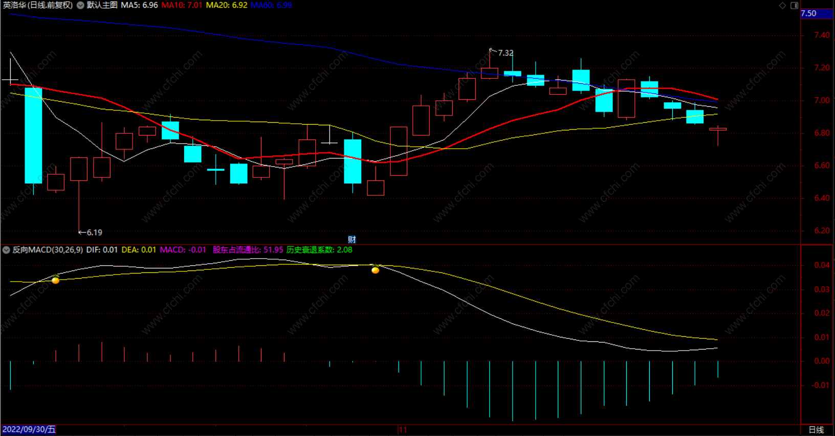Toggle the side panel layout icon

(x=794, y=6)
